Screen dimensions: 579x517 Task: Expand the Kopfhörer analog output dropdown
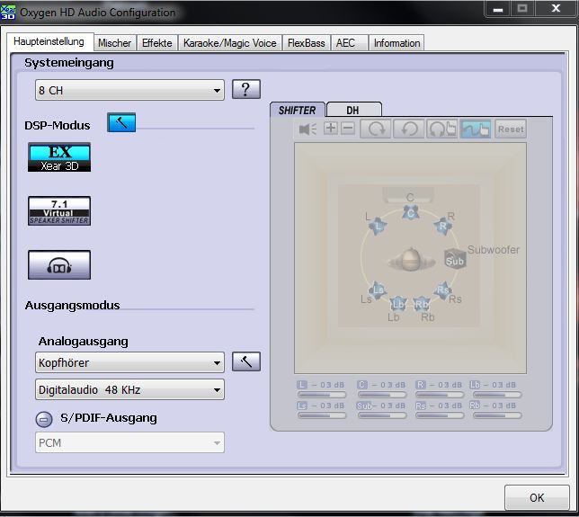coord(129,362)
